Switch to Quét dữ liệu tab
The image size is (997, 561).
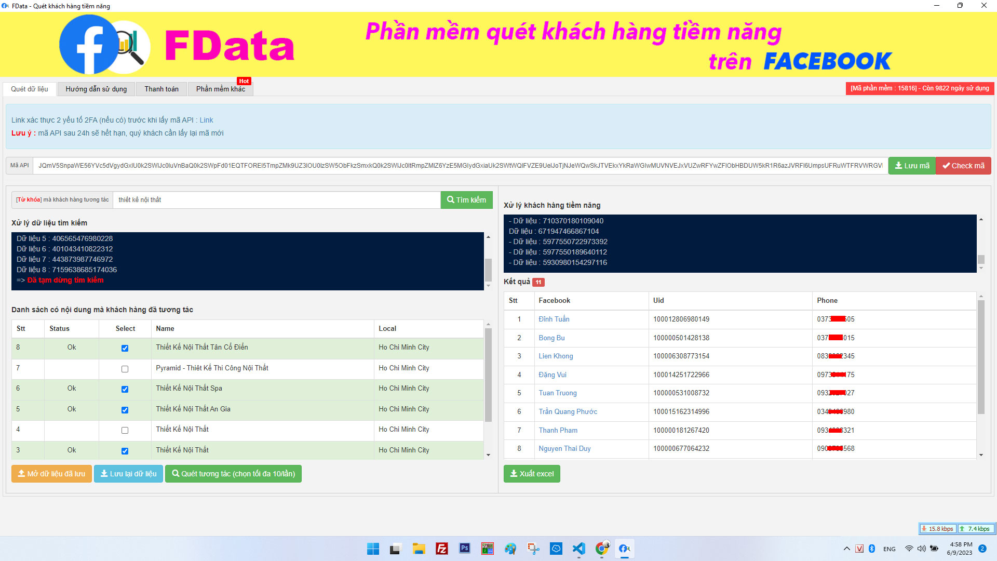coord(30,89)
